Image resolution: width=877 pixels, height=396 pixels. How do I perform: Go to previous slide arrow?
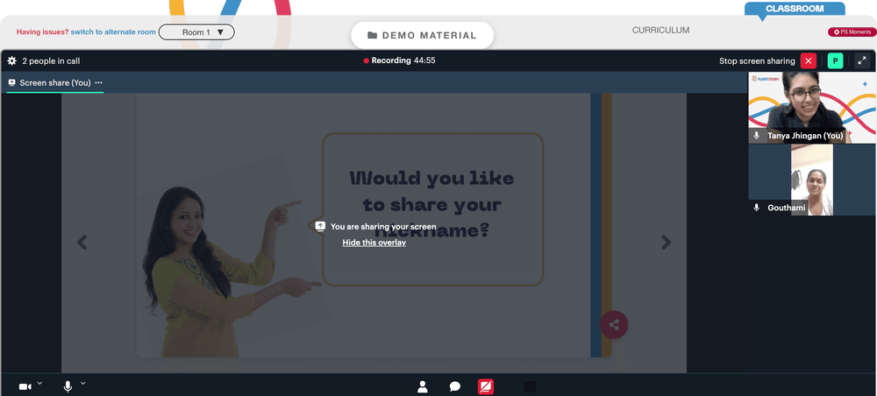[x=82, y=242]
